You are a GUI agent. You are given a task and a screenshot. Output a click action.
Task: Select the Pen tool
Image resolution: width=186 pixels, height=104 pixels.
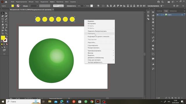coord(3,16)
